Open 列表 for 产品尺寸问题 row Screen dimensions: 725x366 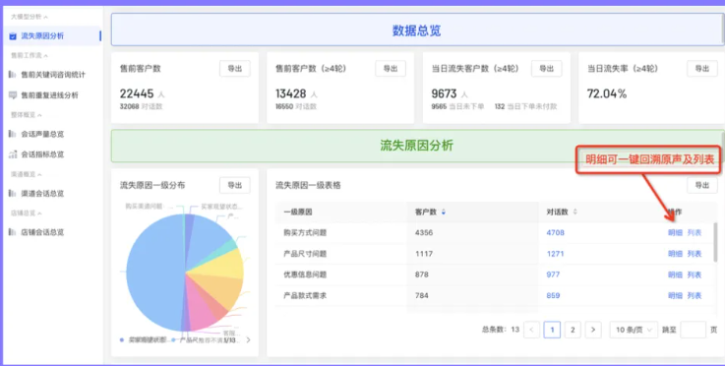coord(695,254)
